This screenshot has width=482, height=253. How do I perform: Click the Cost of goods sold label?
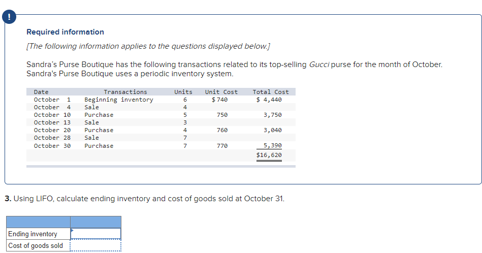click(36, 245)
